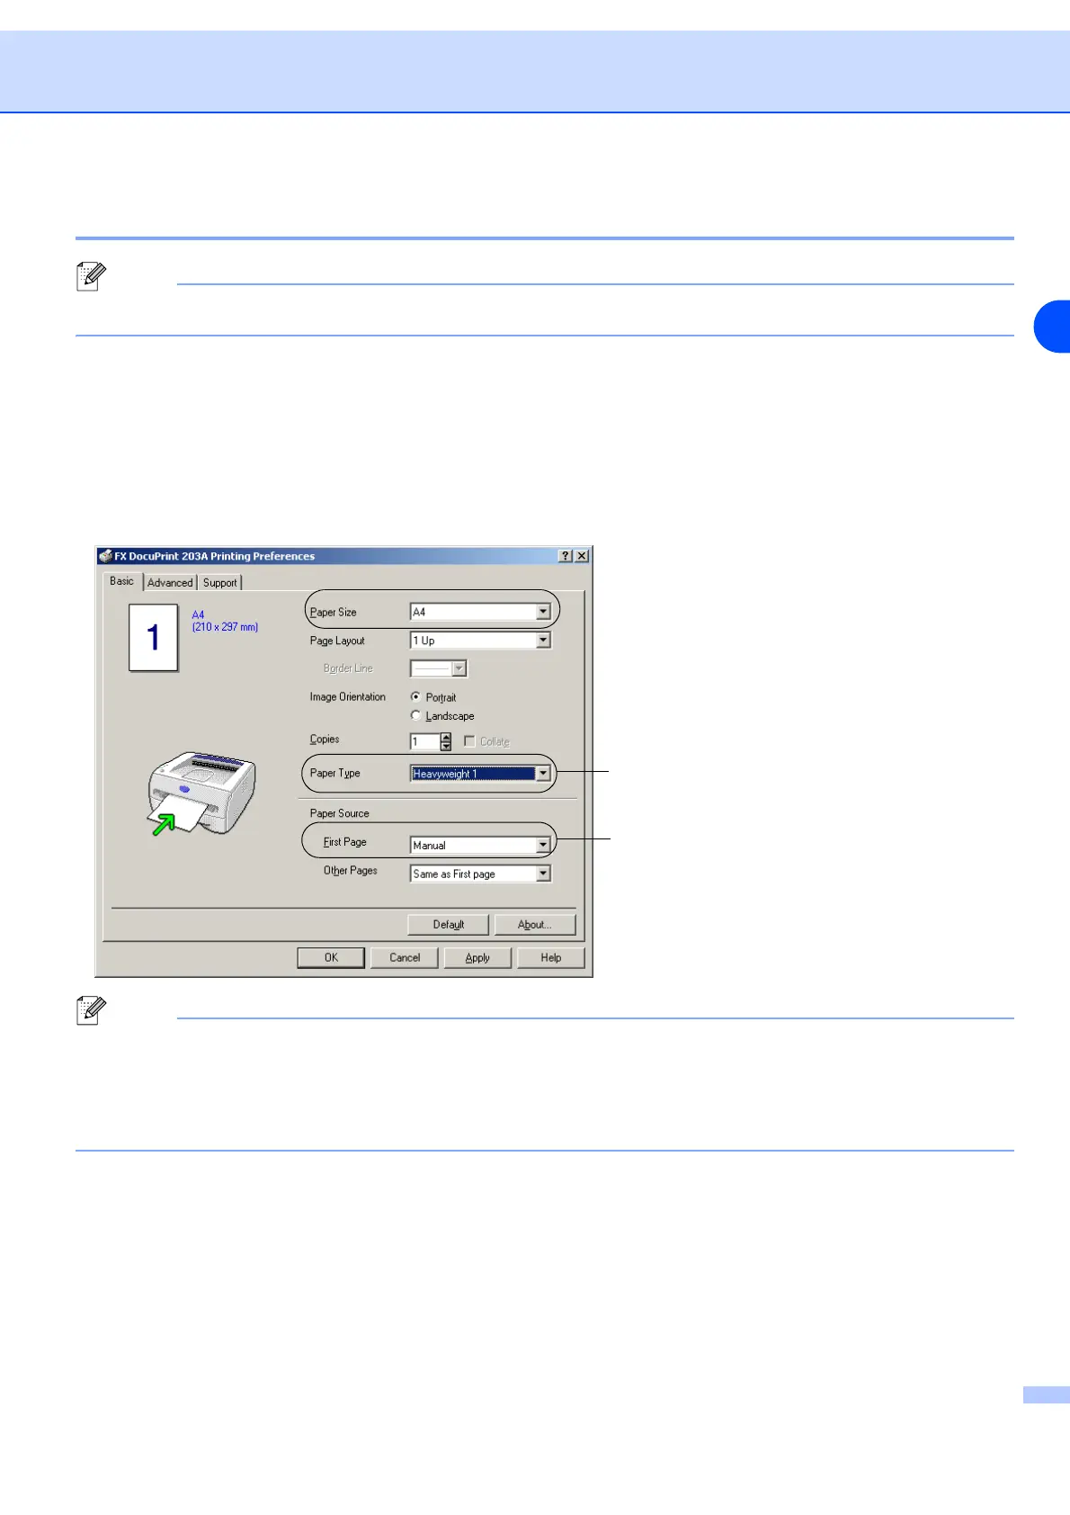This screenshot has width=1070, height=1515.
Task: Expand the First Page source dropdown showing Manual
Action: (480, 846)
